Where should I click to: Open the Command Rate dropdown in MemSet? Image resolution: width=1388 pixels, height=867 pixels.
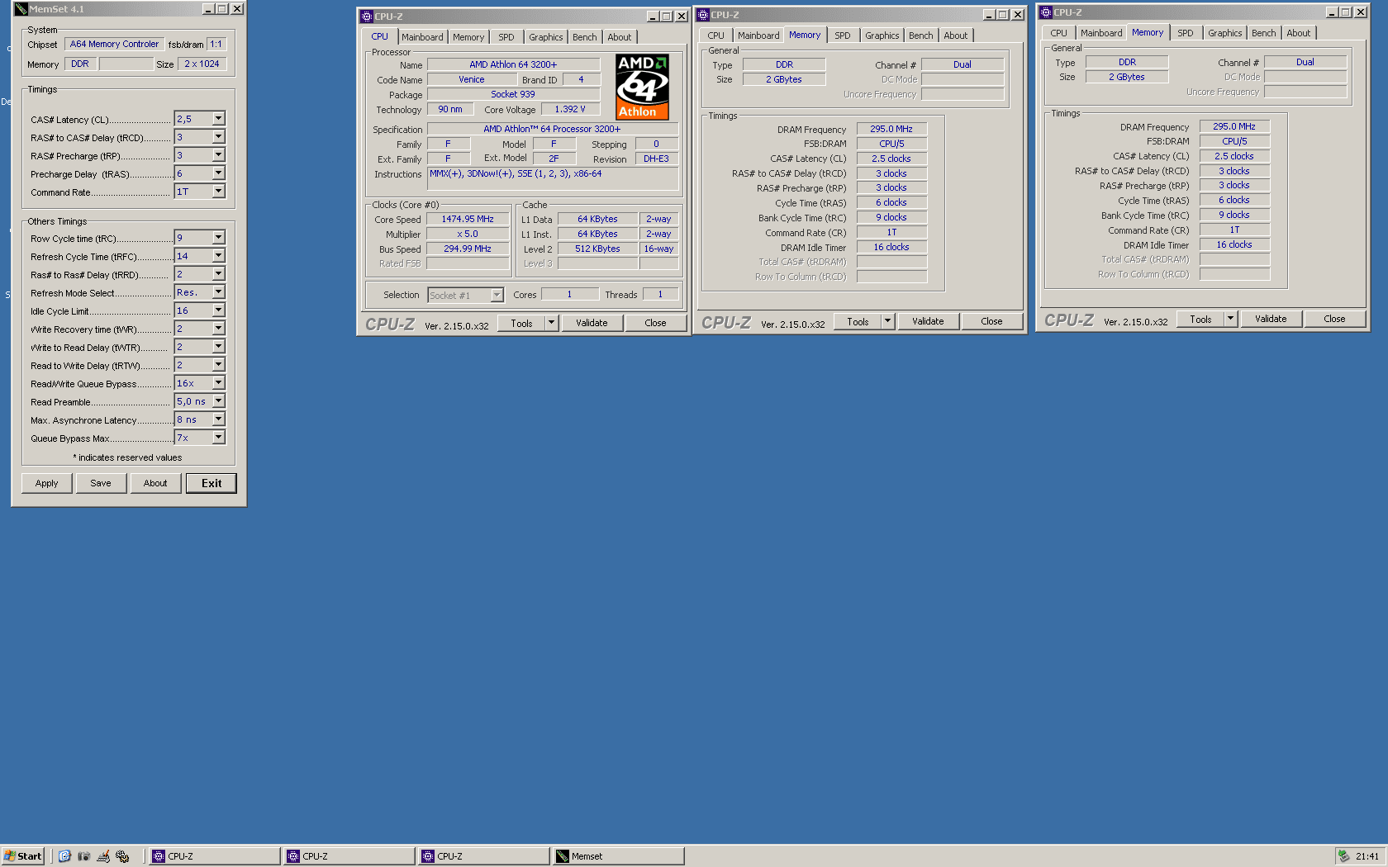click(x=219, y=192)
